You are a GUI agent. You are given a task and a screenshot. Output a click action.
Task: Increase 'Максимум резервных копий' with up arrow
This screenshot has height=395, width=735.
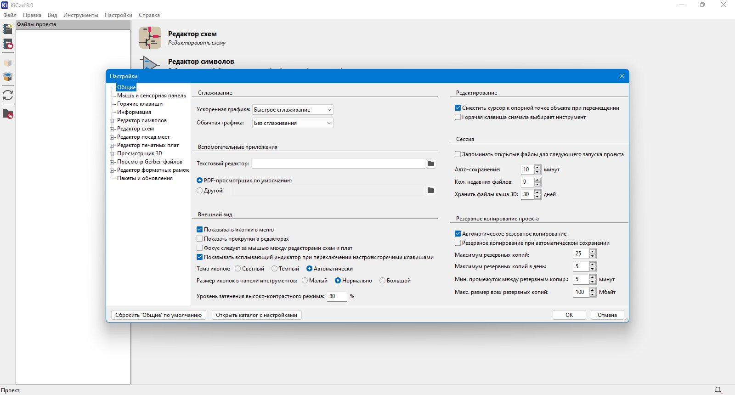point(593,251)
